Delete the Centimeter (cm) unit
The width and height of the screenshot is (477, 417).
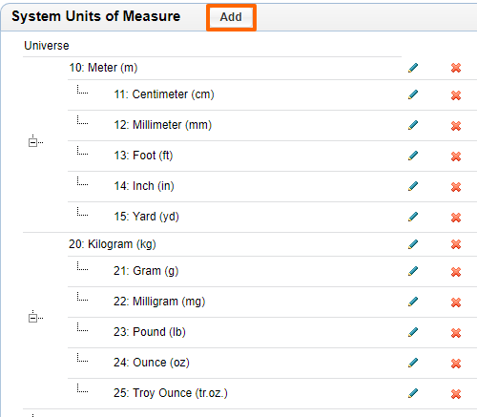pyautogui.click(x=456, y=95)
